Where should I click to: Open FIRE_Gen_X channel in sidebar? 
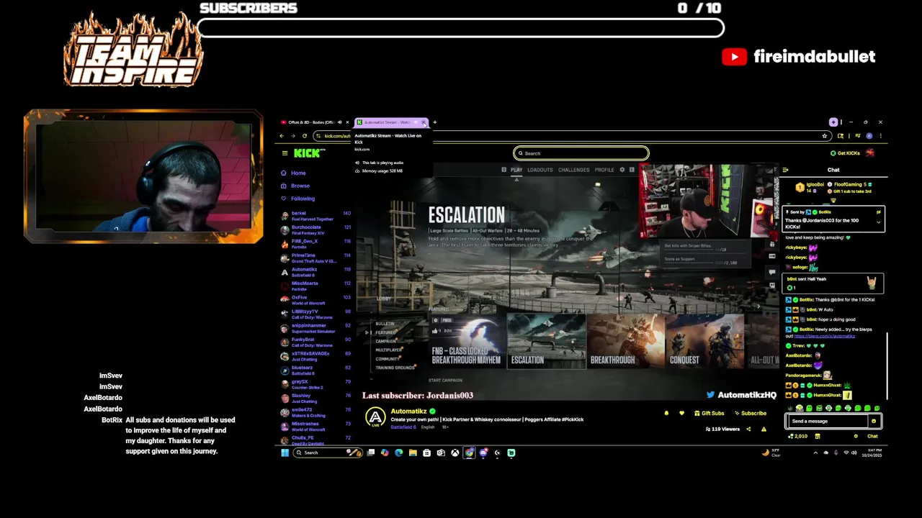click(x=317, y=244)
